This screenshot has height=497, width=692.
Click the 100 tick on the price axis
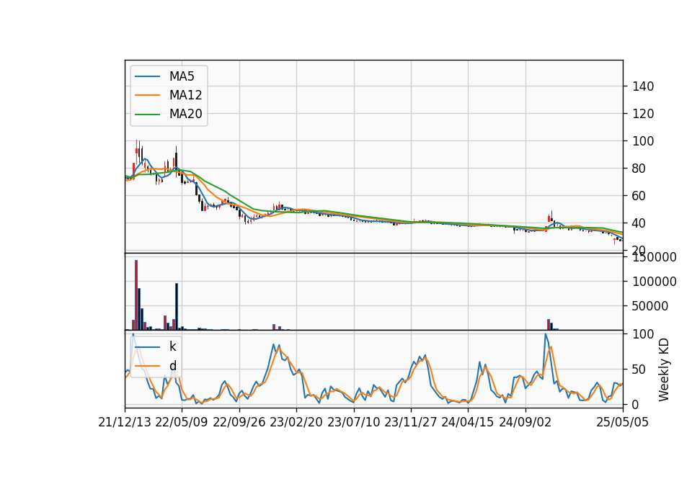(642, 141)
